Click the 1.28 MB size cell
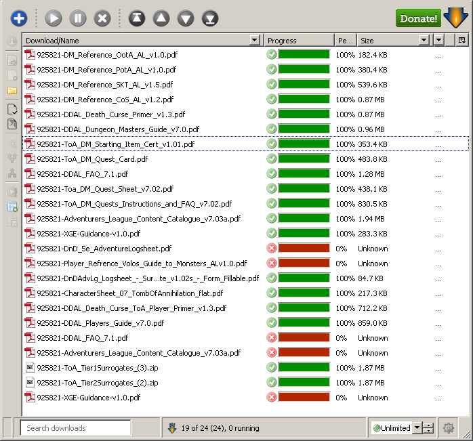 371,174
